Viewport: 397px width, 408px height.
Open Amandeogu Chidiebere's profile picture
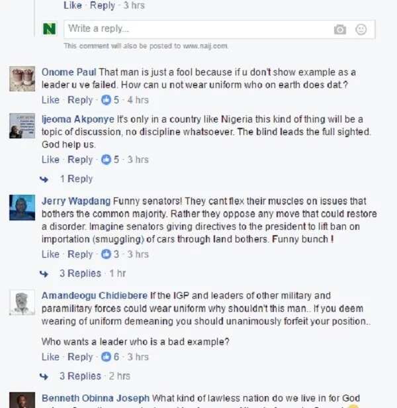click(x=22, y=302)
